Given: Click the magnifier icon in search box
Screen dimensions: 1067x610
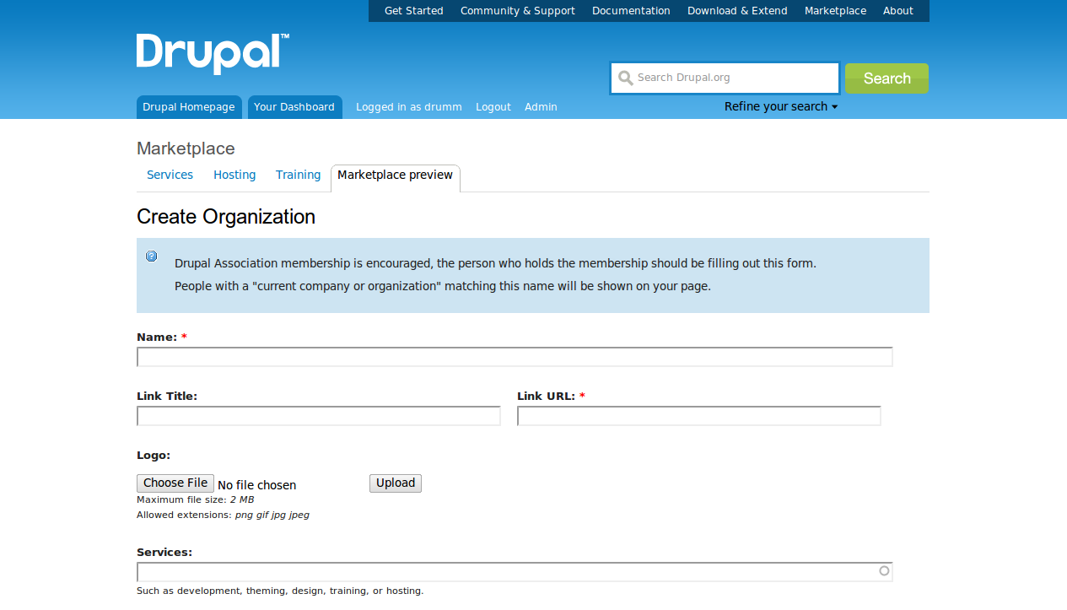Looking at the screenshot, I should 625,78.
